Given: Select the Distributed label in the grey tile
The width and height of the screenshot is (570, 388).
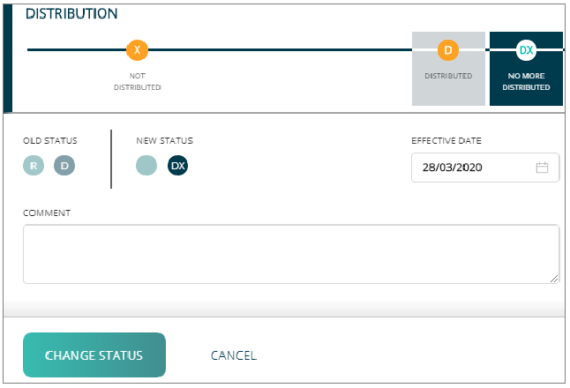Looking at the screenshot, I should click(x=448, y=76).
